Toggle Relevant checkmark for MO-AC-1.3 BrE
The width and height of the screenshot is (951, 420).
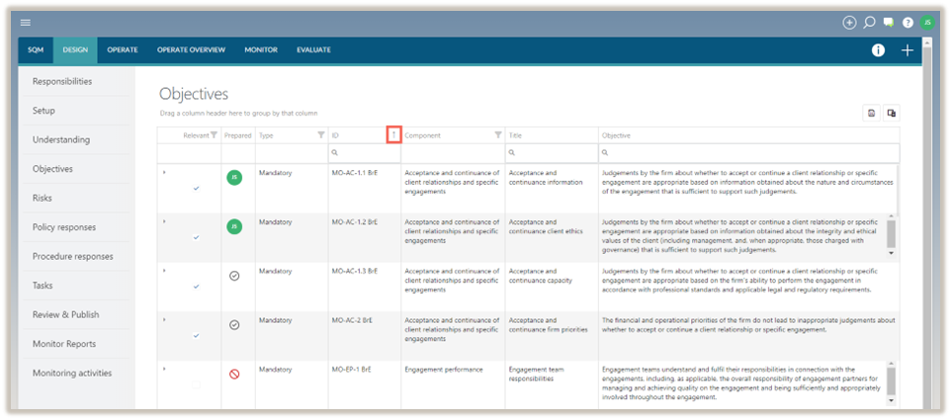196,286
